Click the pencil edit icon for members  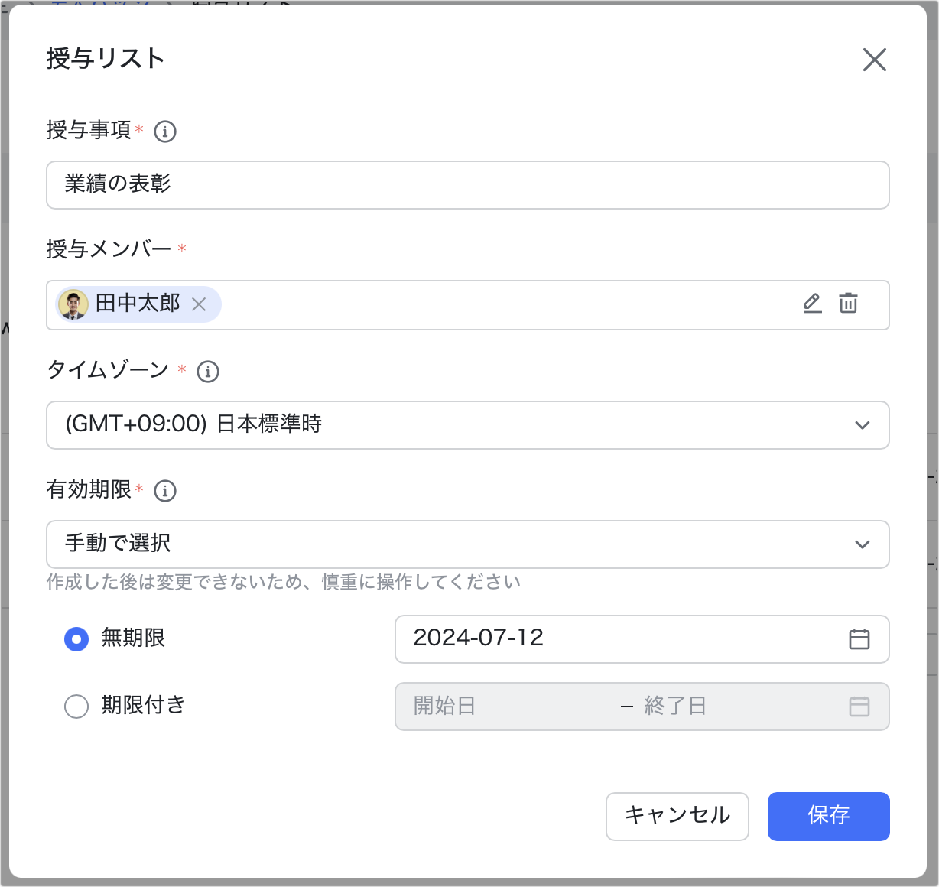812,304
